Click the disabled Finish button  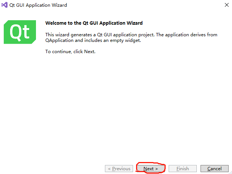tap(183, 168)
